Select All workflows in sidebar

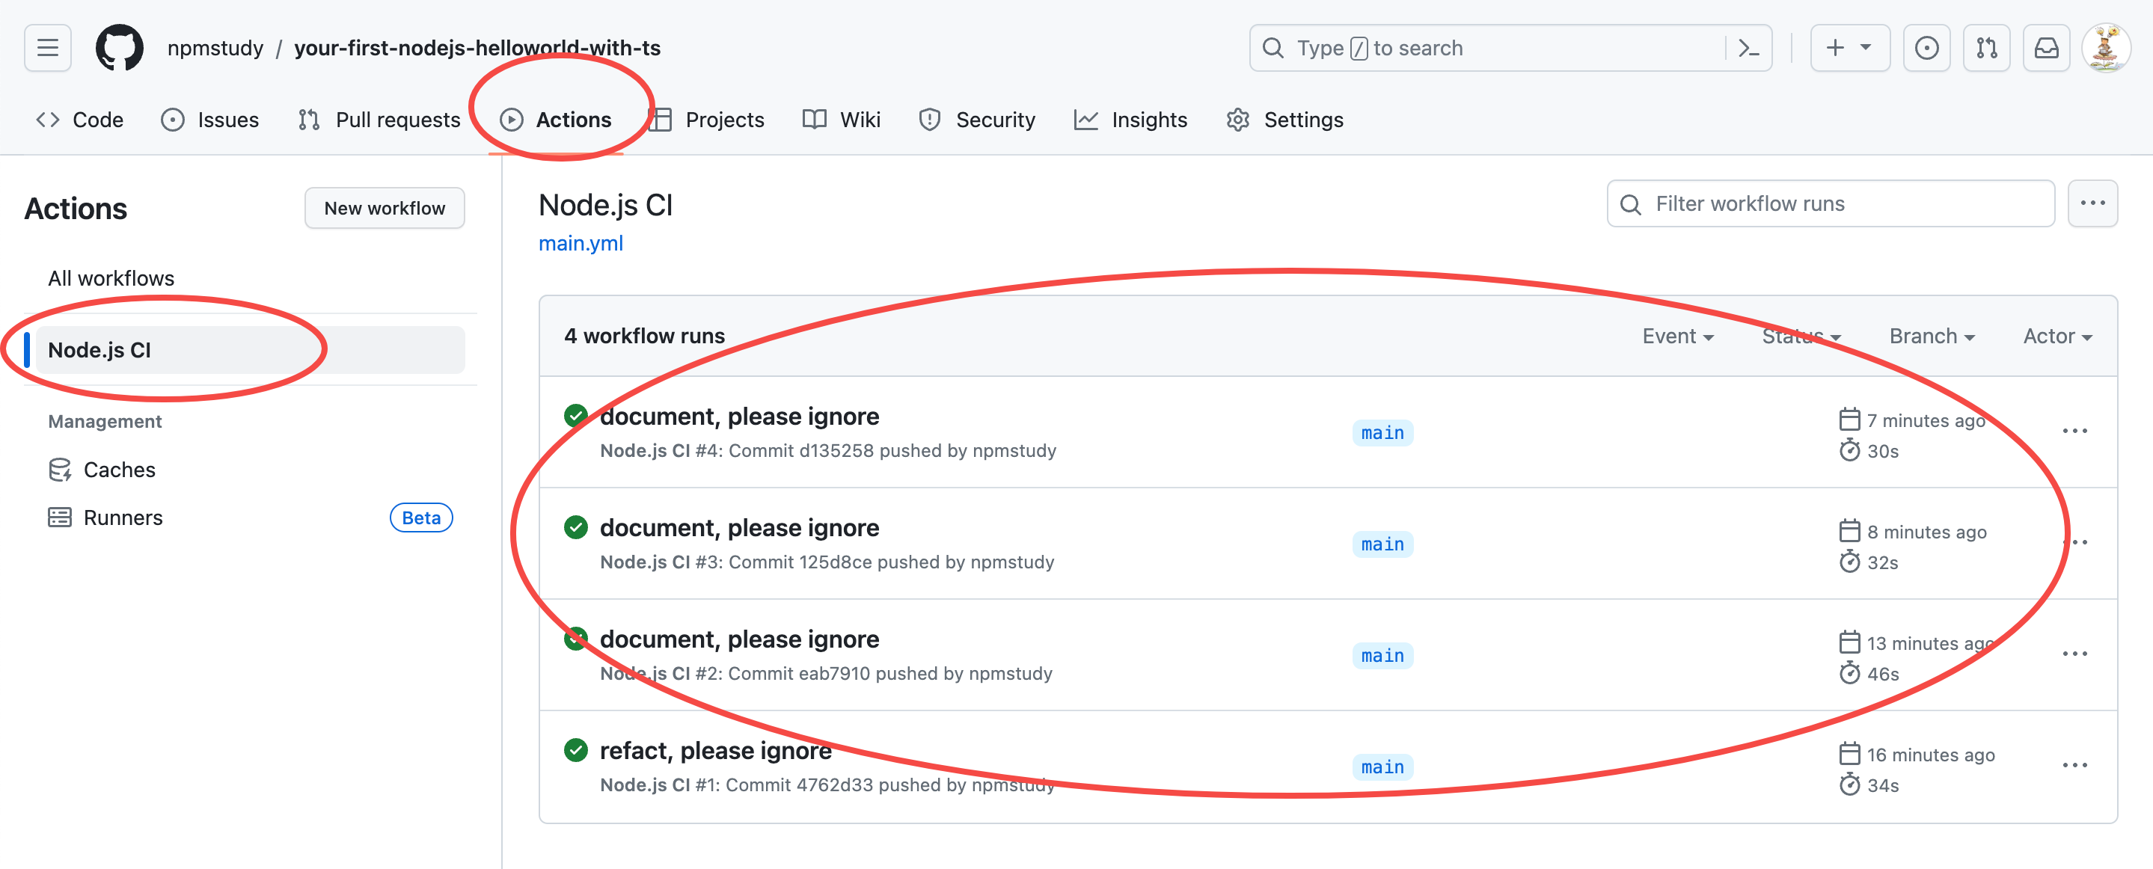tap(111, 278)
